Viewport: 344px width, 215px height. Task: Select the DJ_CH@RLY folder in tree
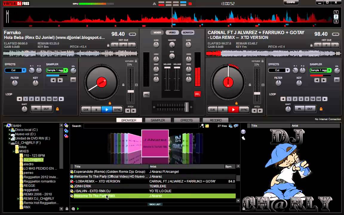[x=33, y=160]
